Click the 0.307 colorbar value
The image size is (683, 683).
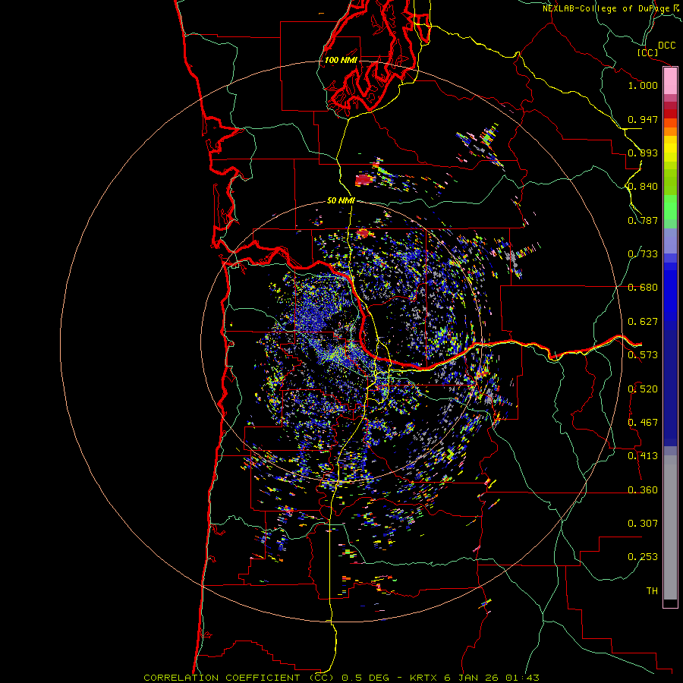point(643,523)
